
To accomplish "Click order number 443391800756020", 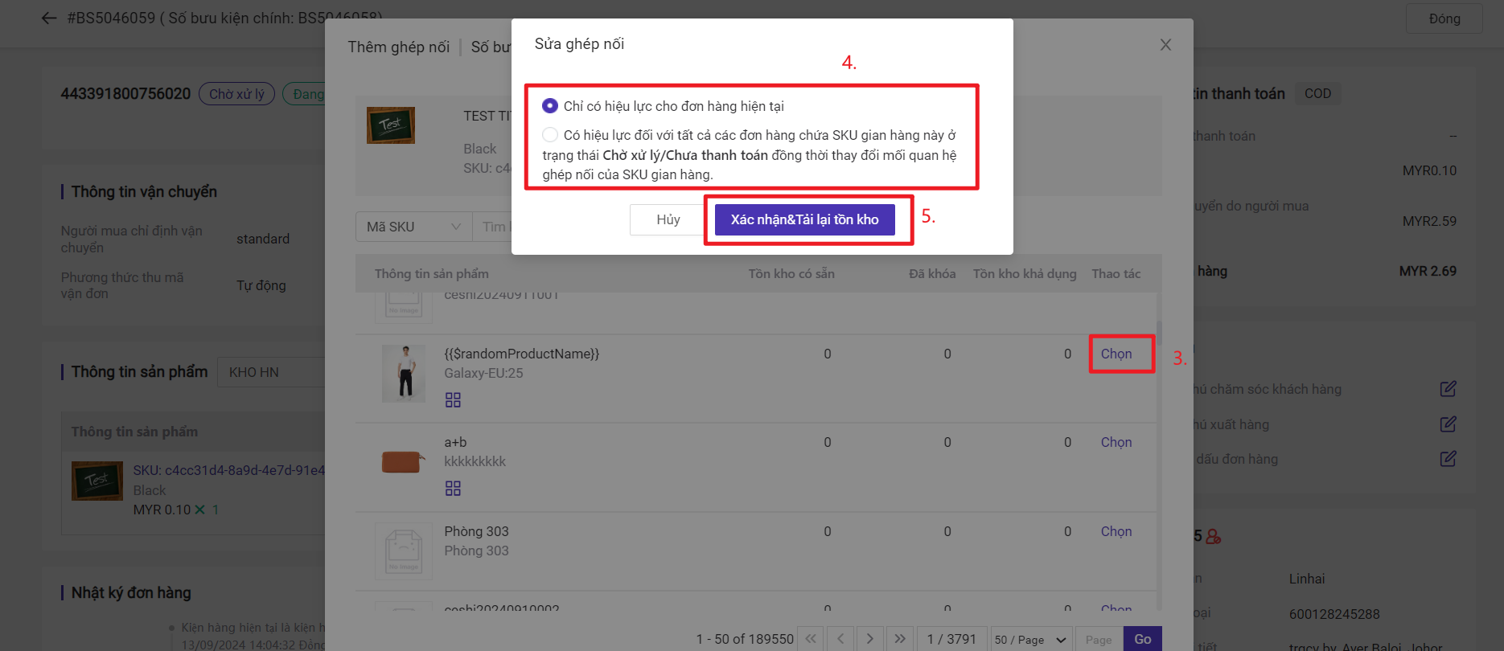I will click(125, 94).
